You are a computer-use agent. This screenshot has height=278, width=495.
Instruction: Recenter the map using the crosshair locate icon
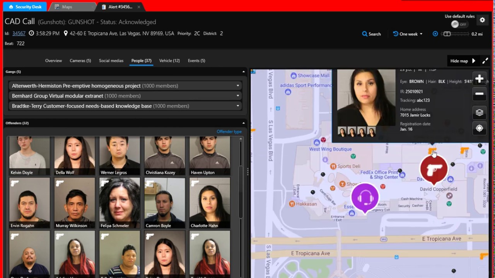click(479, 128)
